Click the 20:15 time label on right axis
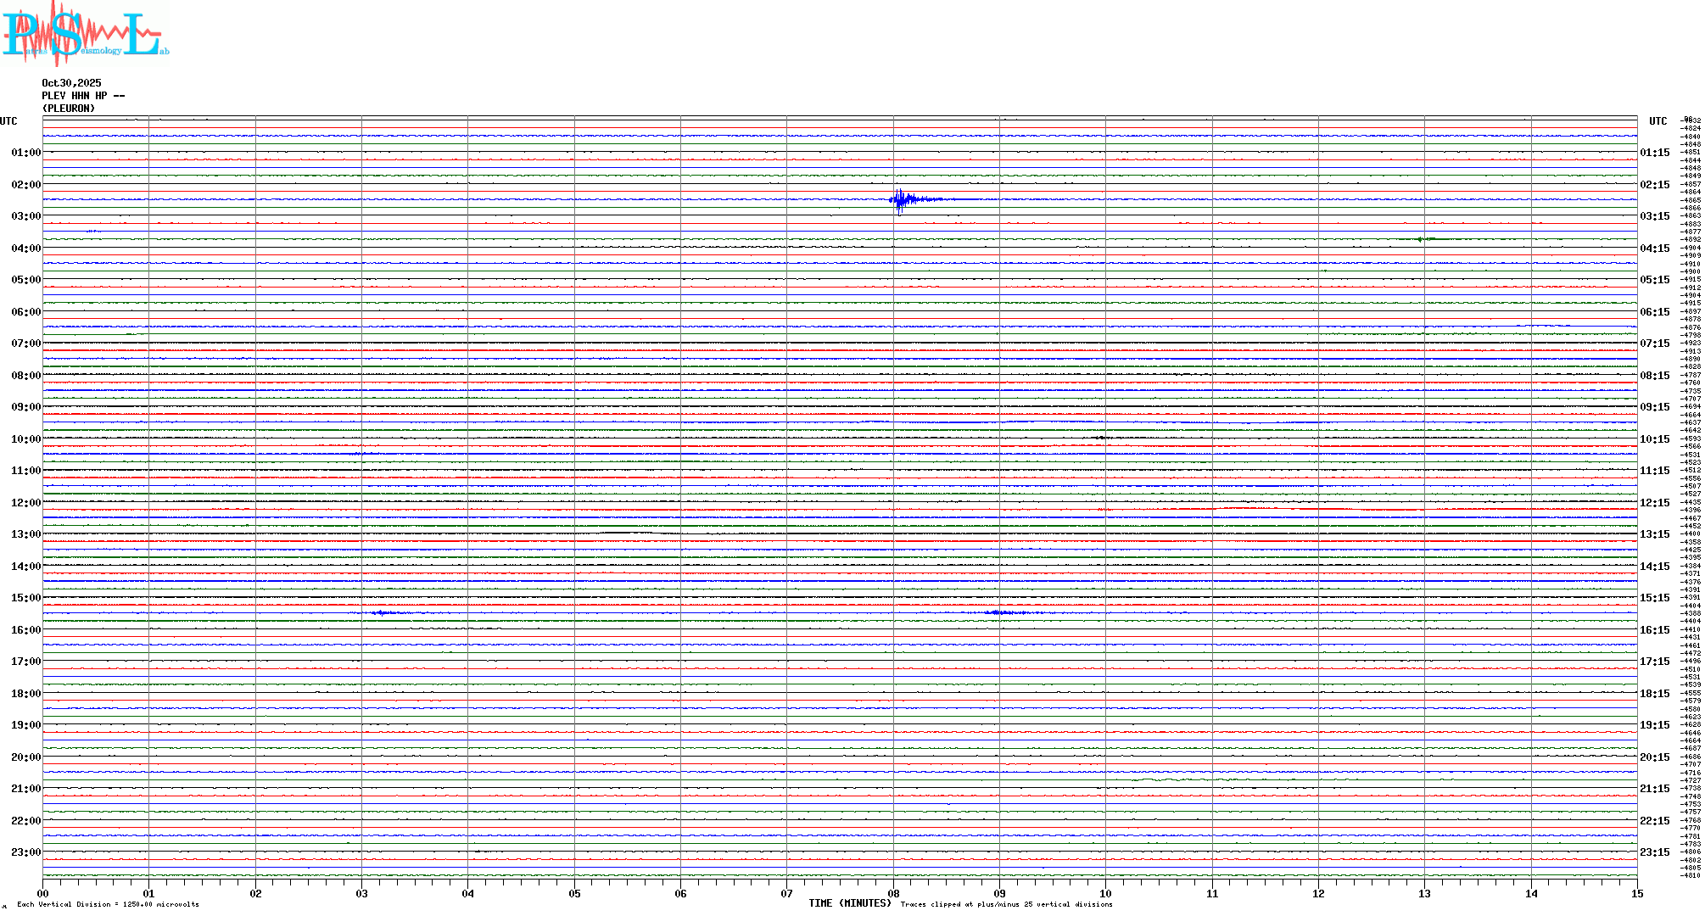Viewport: 1705px width, 916px height. (x=1654, y=757)
